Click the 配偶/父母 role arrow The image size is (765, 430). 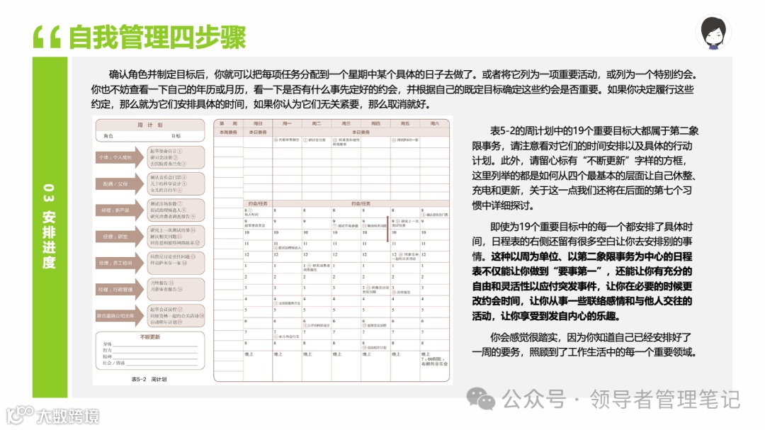[x=120, y=184]
